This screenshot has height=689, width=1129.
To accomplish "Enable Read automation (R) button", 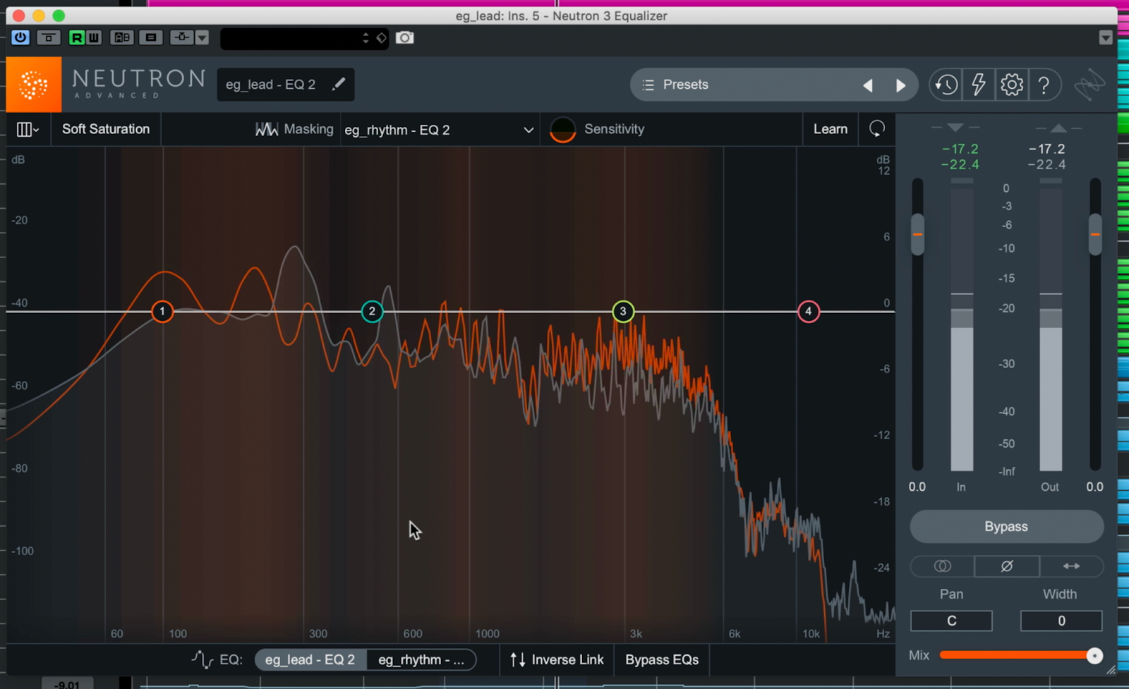I will click(76, 37).
